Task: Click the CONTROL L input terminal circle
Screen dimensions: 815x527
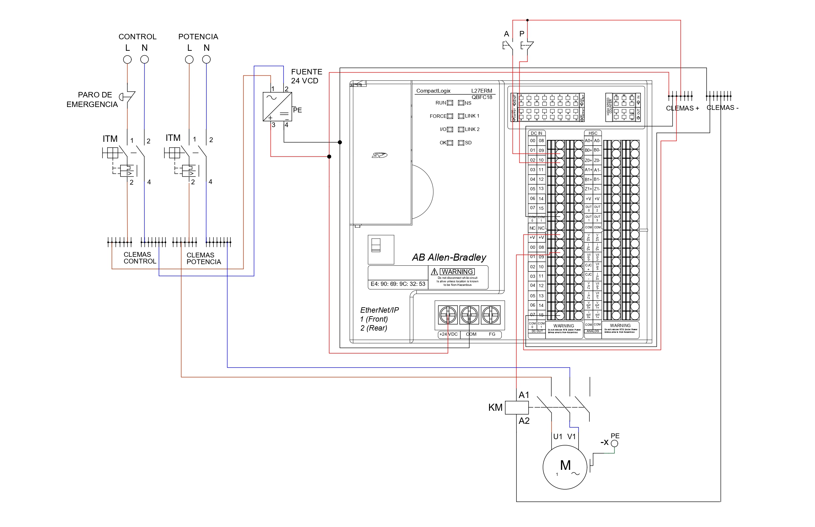Action: pyautogui.click(x=128, y=59)
